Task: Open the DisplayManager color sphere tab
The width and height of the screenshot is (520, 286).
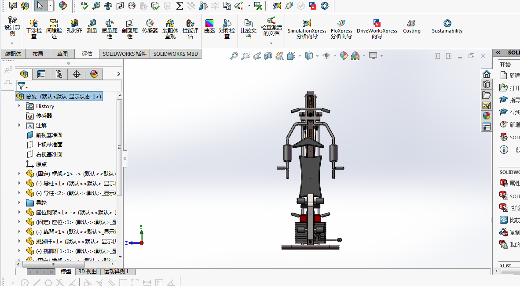Action: click(94, 74)
